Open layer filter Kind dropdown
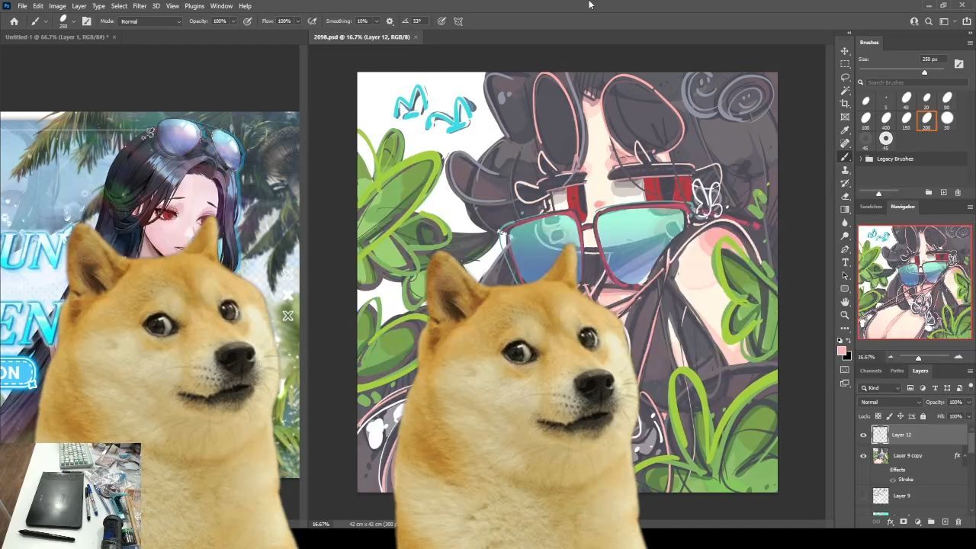The width and height of the screenshot is (976, 549). tap(879, 388)
